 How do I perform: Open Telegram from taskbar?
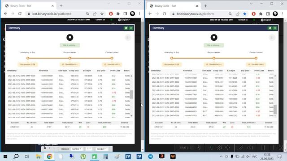tap(151, 157)
